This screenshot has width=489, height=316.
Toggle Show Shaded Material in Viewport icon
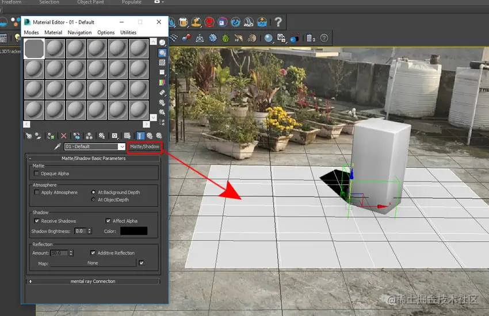coord(127,136)
